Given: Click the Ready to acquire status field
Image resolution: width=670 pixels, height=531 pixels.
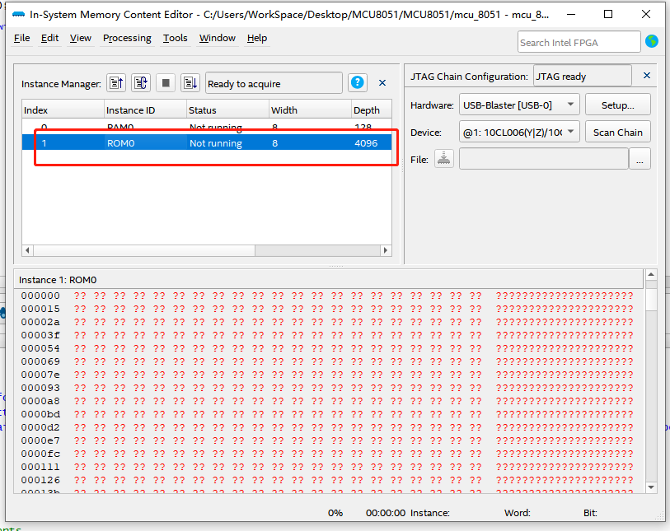Looking at the screenshot, I should click(x=274, y=83).
